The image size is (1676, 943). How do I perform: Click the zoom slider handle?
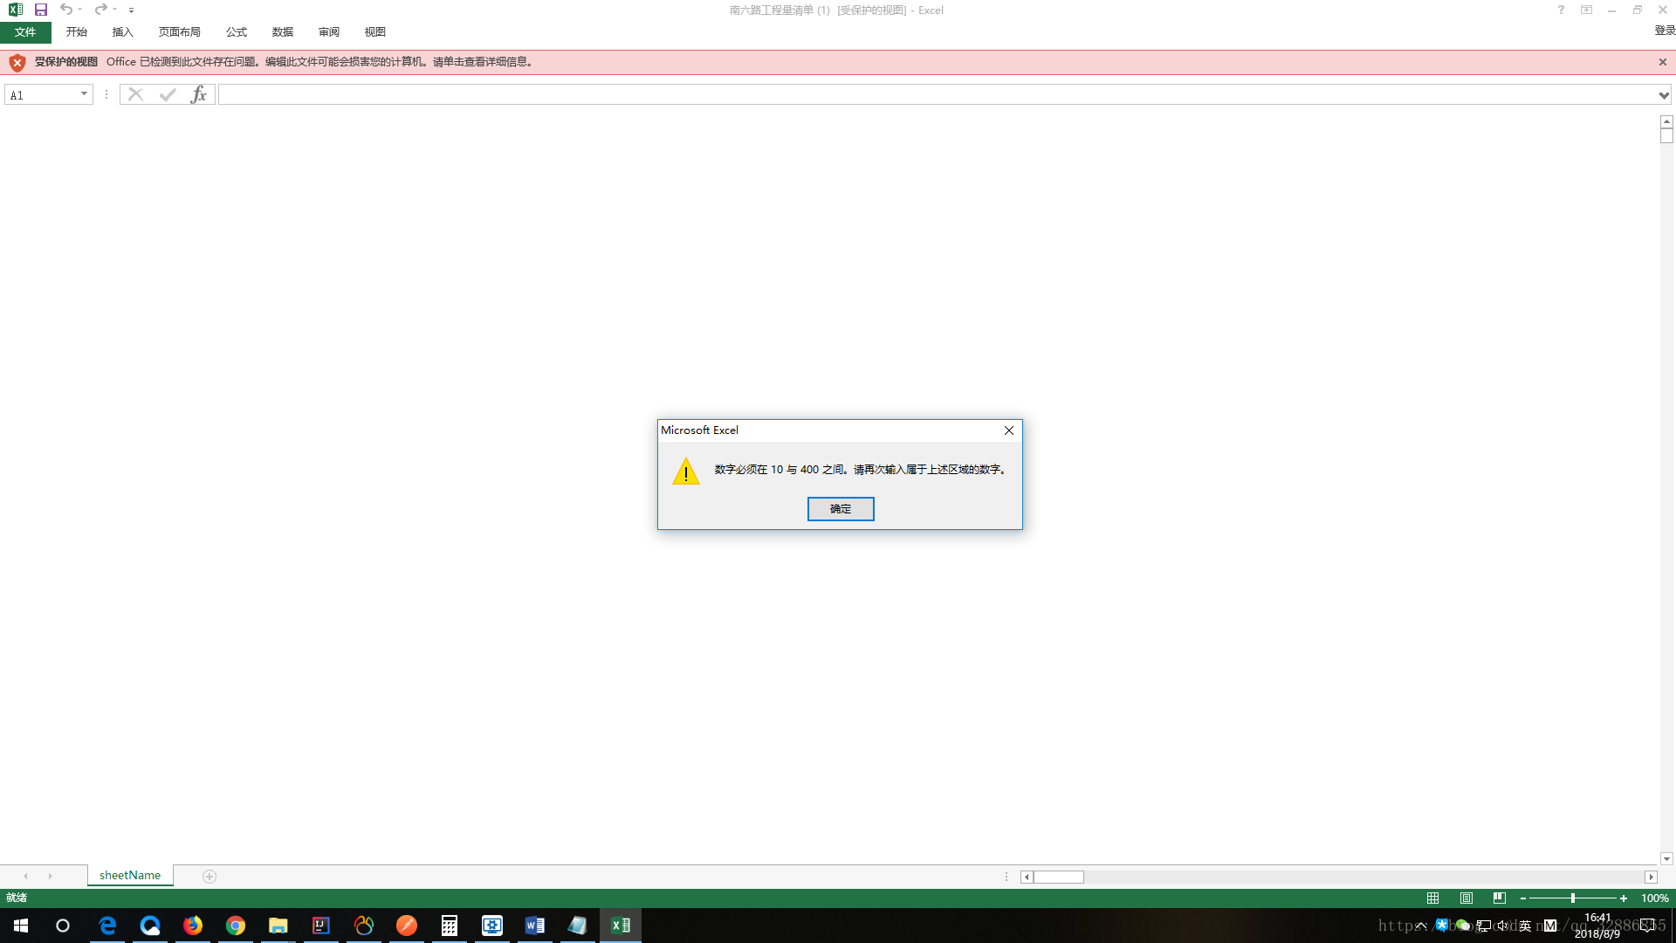(x=1572, y=898)
